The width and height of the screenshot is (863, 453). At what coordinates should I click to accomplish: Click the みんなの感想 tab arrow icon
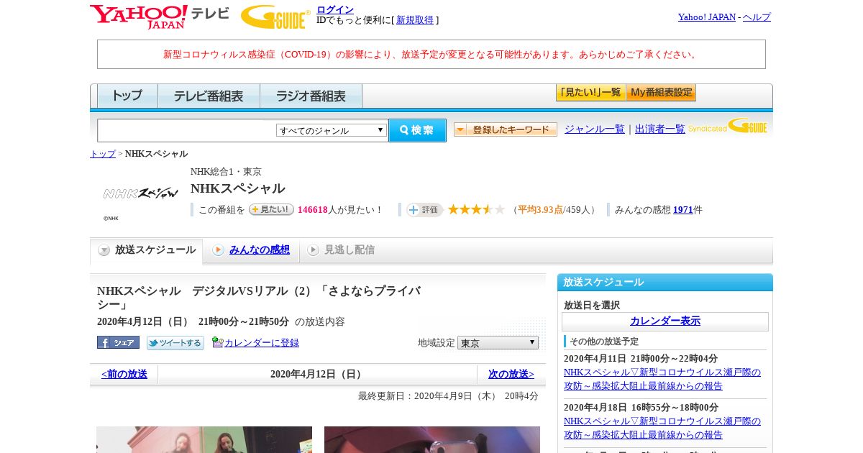click(x=218, y=250)
